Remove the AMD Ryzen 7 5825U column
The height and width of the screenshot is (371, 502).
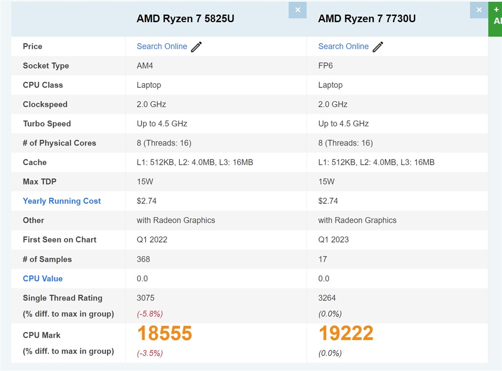click(297, 10)
